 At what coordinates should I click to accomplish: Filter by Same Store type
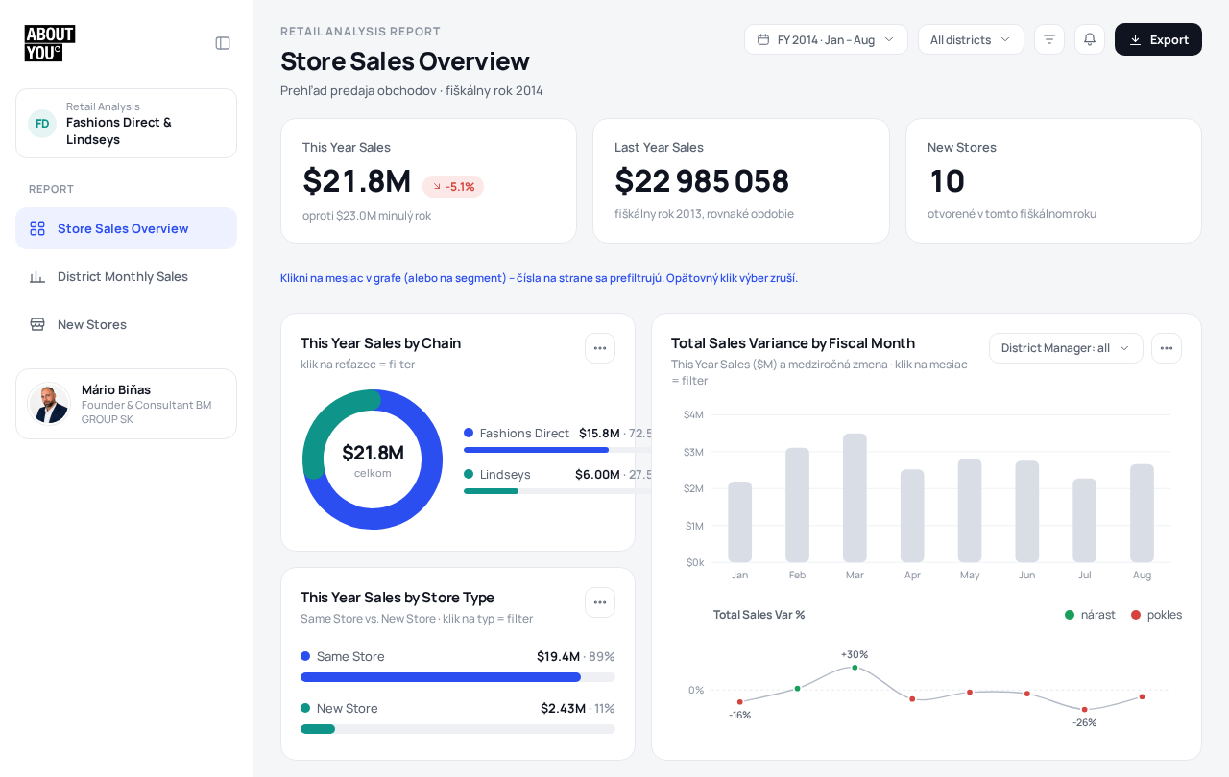point(343,656)
